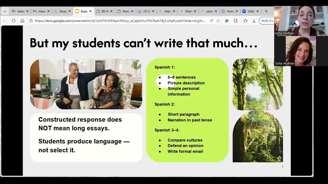Click the "Picture description" bullet

click(186, 83)
